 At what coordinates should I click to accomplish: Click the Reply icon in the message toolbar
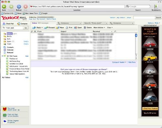tap(34, 28)
